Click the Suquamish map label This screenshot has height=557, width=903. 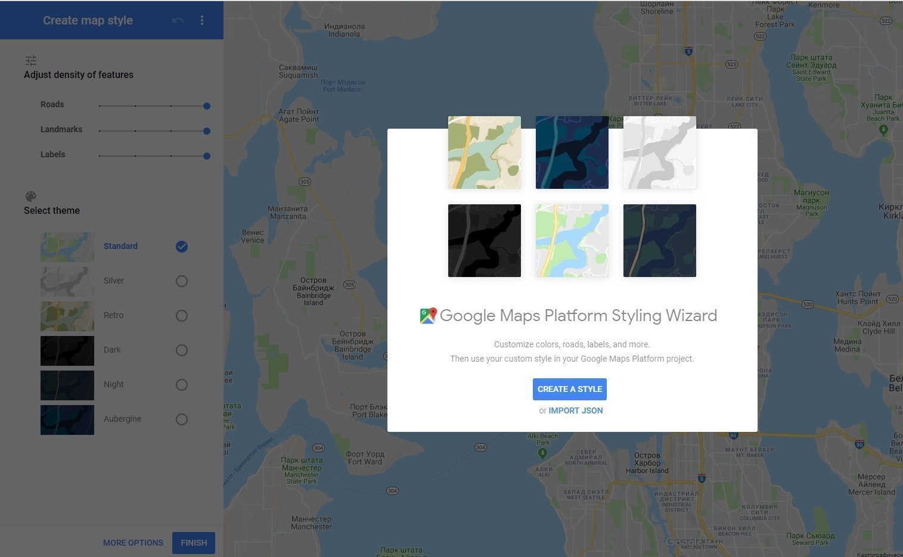[299, 71]
